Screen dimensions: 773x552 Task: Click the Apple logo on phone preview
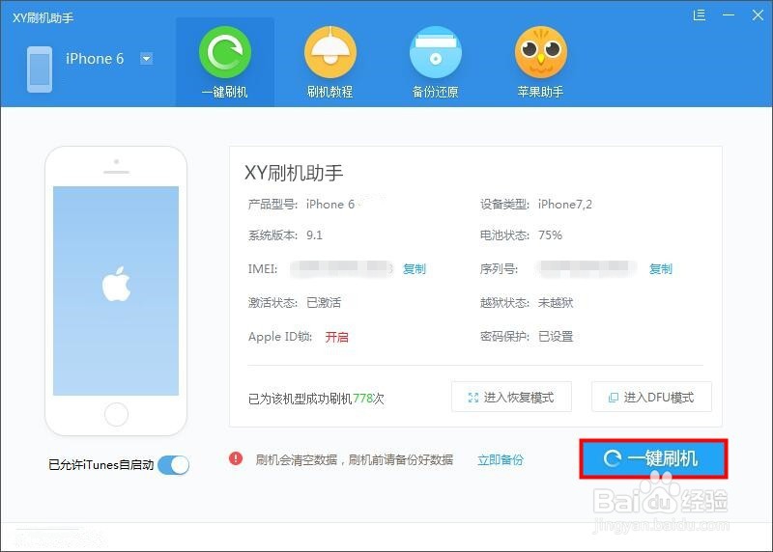116,284
